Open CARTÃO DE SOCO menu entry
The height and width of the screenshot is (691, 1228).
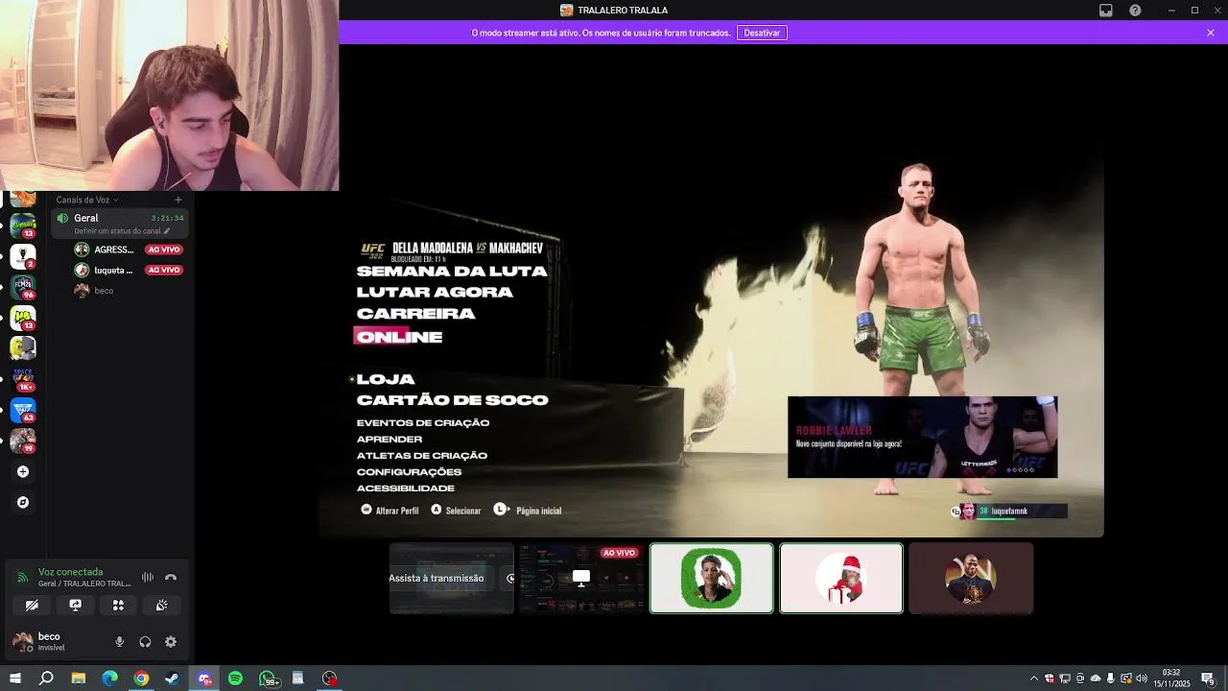pyautogui.click(x=452, y=400)
